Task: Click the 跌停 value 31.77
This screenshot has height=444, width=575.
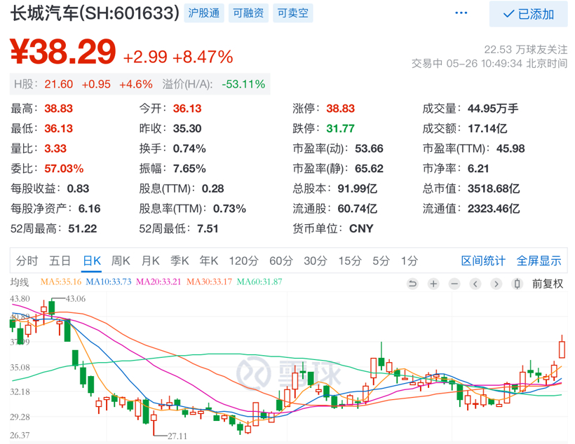Action: 341,129
